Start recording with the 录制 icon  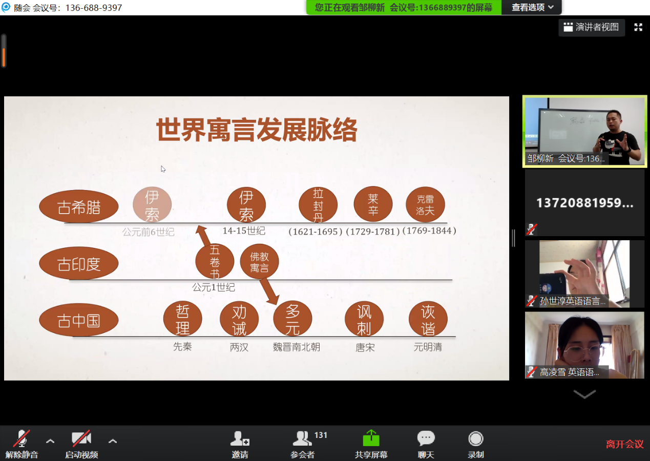476,439
